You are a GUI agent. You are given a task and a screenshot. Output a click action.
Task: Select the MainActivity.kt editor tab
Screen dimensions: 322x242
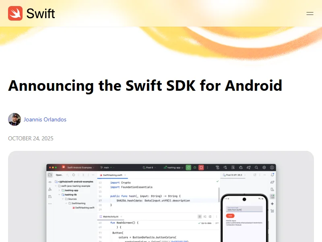(x=111, y=217)
